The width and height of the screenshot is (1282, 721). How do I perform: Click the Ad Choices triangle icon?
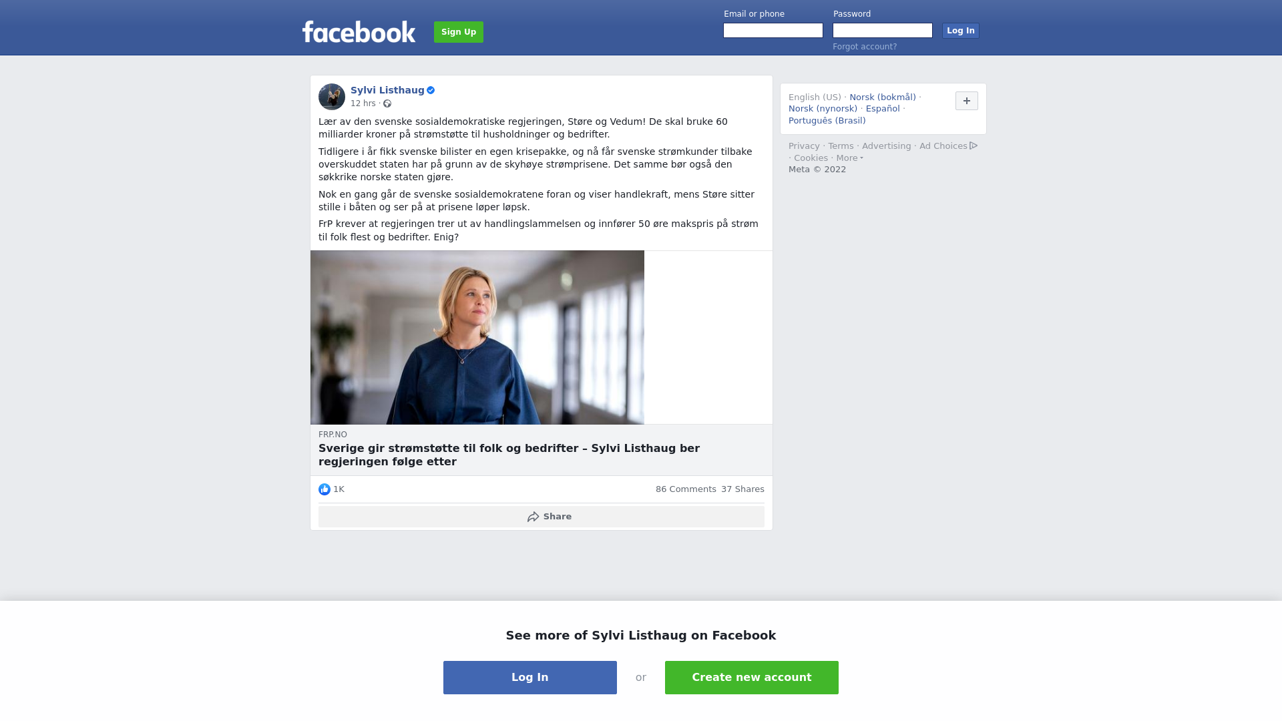pyautogui.click(x=974, y=146)
